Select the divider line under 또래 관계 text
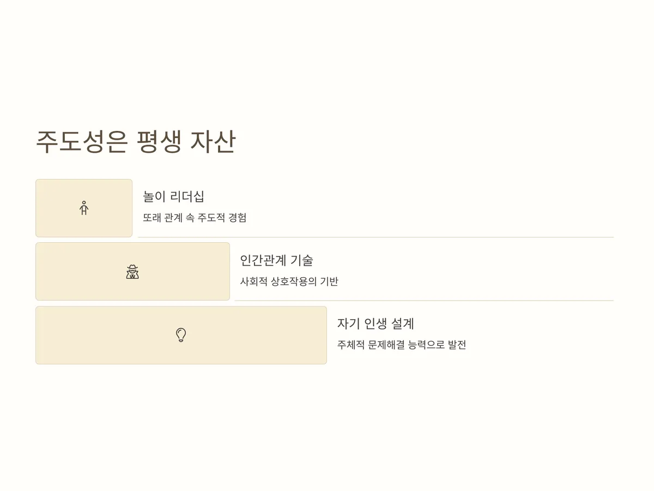The width and height of the screenshot is (654, 491). 376,237
